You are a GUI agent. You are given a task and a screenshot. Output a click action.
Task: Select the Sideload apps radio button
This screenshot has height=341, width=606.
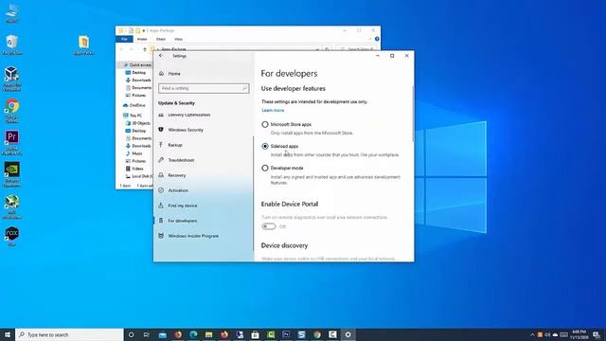click(x=265, y=146)
